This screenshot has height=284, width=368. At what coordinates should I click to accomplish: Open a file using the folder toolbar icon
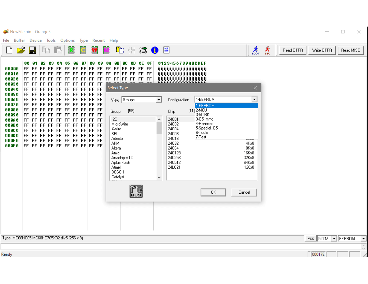[21, 50]
